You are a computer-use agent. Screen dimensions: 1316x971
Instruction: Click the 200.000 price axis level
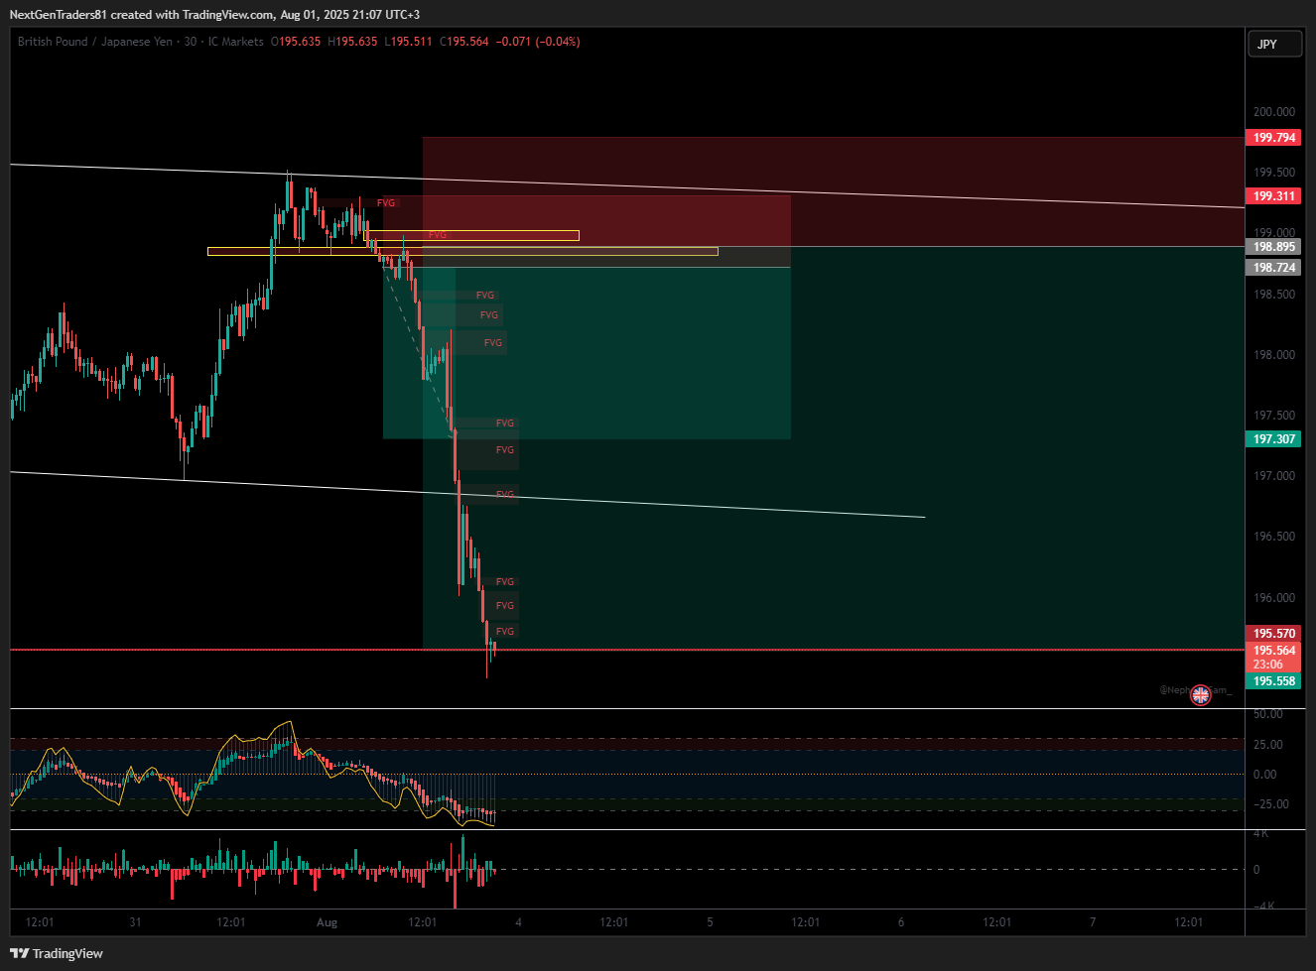coord(1274,112)
